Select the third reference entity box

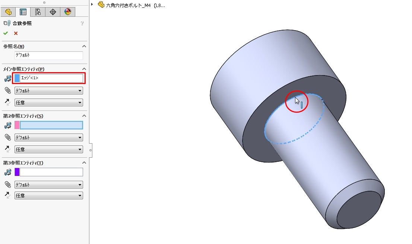(51, 172)
